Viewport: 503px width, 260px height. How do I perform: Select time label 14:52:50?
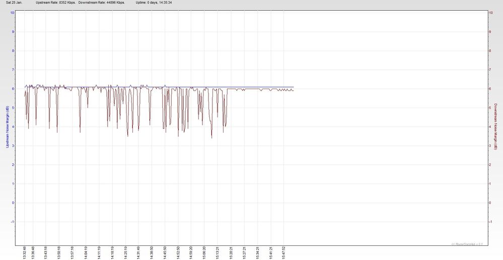pyautogui.click(x=178, y=252)
